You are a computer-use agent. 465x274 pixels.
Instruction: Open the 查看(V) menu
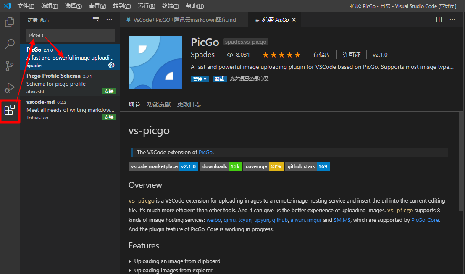[97, 6]
